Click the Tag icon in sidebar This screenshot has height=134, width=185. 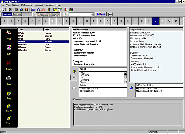tap(9, 94)
